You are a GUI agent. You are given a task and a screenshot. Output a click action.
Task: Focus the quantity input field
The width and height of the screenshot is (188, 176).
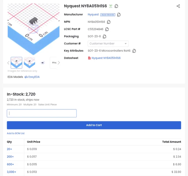42,113
